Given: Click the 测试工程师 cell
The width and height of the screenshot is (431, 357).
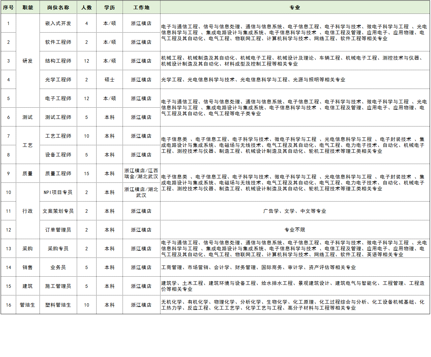Looking at the screenshot, I should click(x=58, y=117).
